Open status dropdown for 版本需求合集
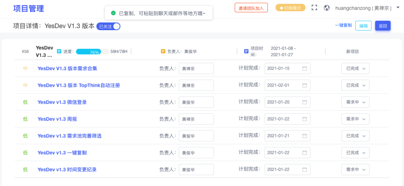This screenshot has width=404, height=186. (x=355, y=68)
